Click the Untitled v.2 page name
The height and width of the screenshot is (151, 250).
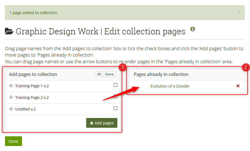(x=26, y=109)
